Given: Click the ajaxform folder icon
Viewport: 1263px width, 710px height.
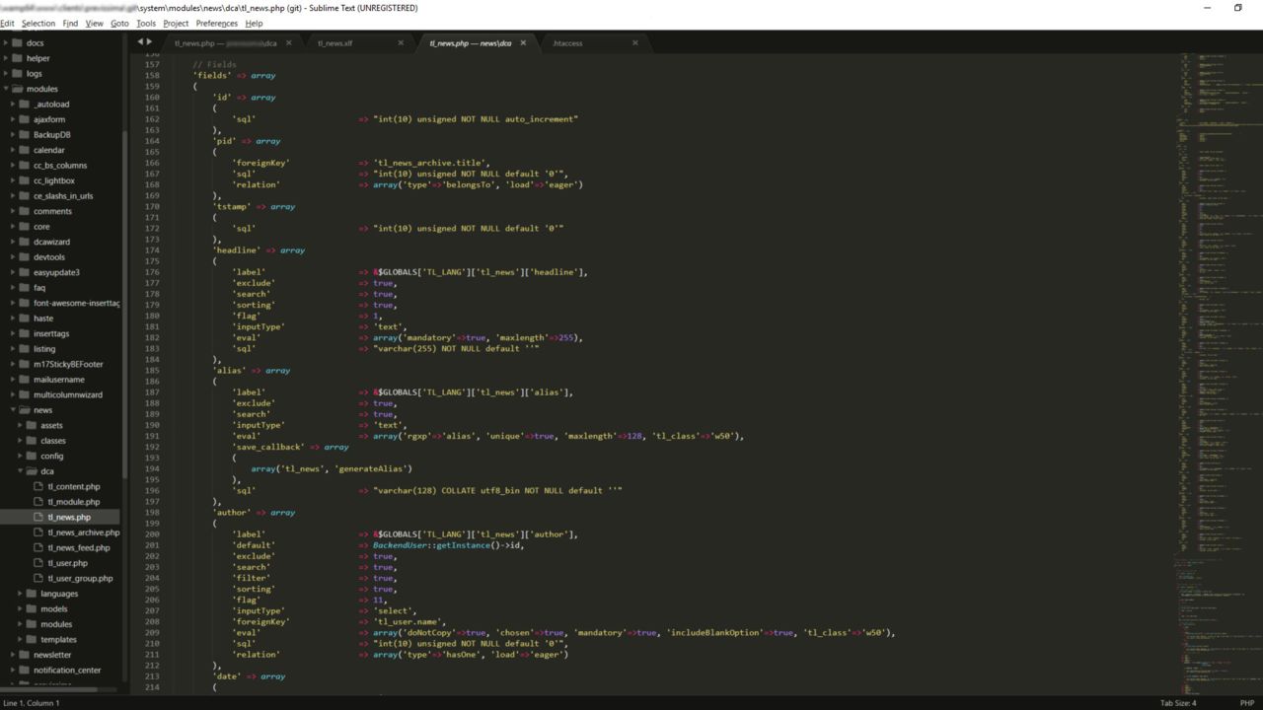Looking at the screenshot, I should coord(25,119).
